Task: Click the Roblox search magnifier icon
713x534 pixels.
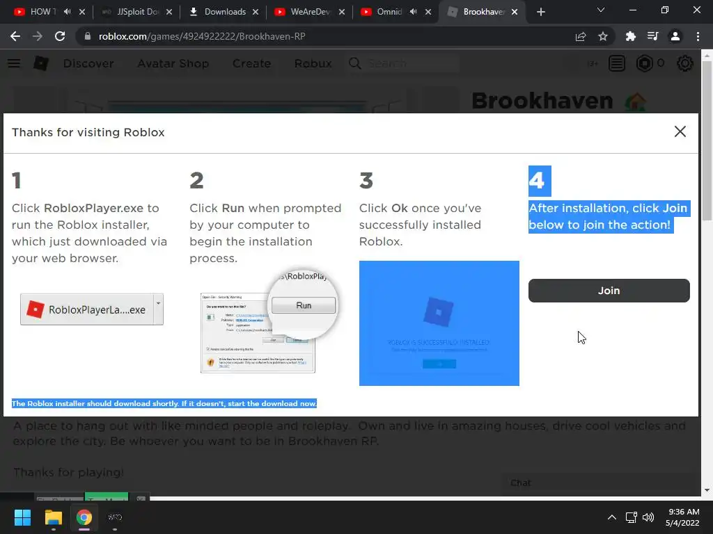Action: pos(355,63)
